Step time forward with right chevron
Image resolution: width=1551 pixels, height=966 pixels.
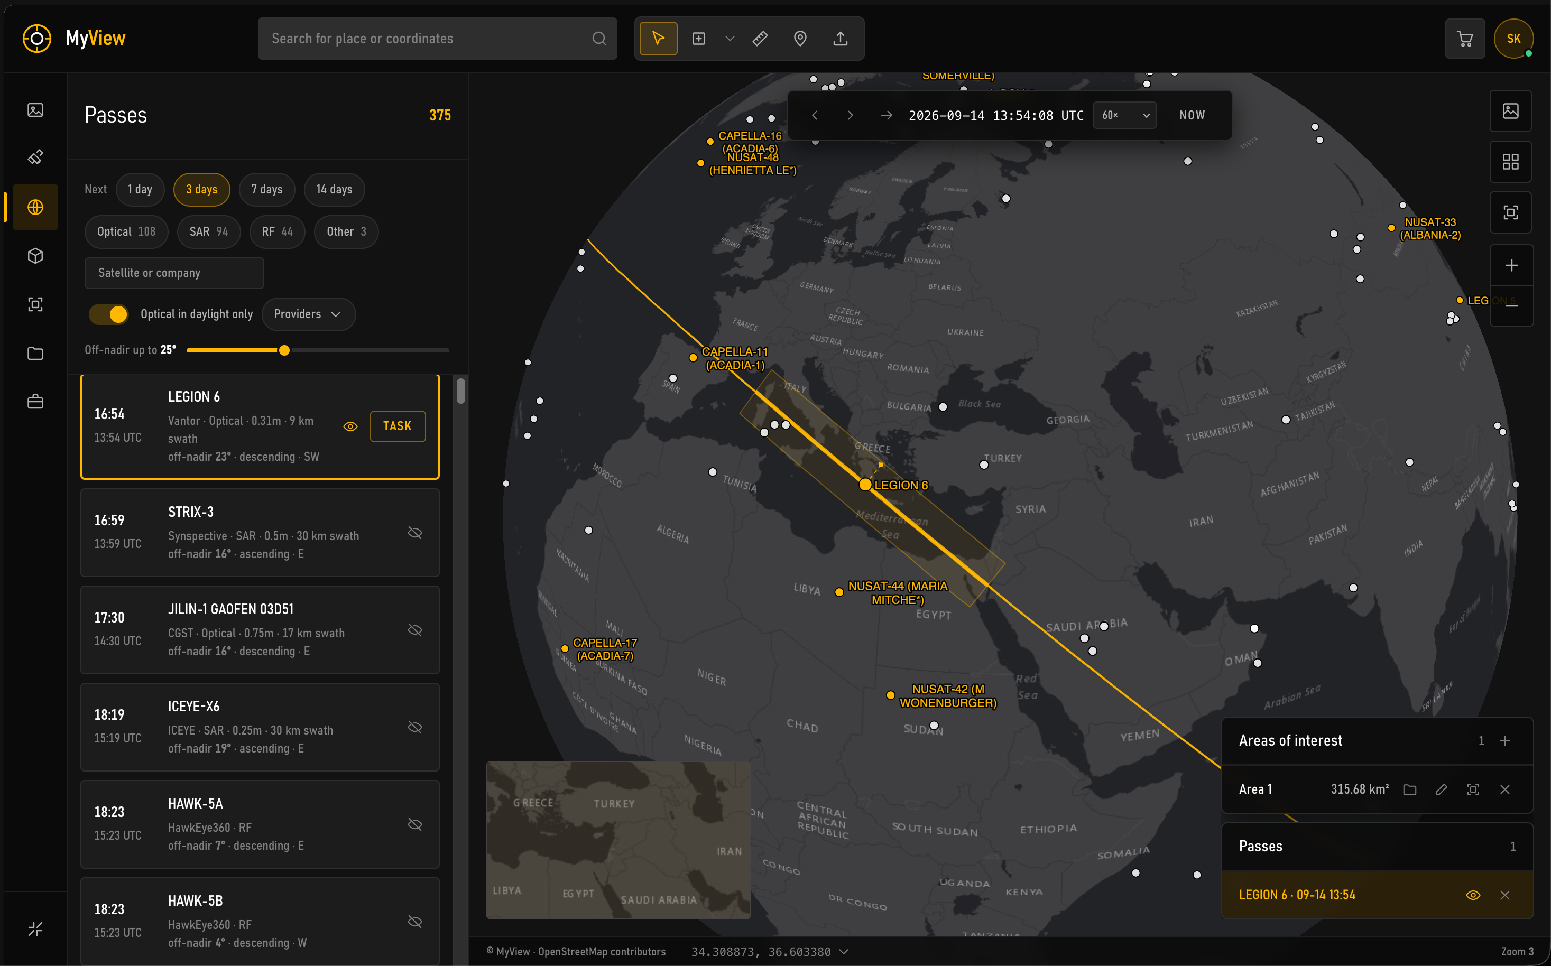point(850,115)
